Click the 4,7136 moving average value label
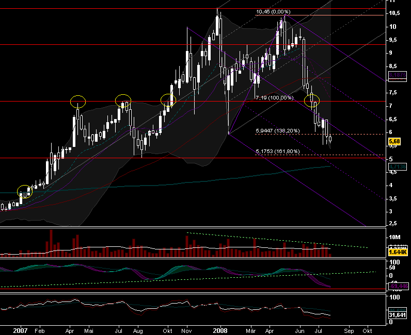This screenshot has width=411, height=335. (x=398, y=166)
